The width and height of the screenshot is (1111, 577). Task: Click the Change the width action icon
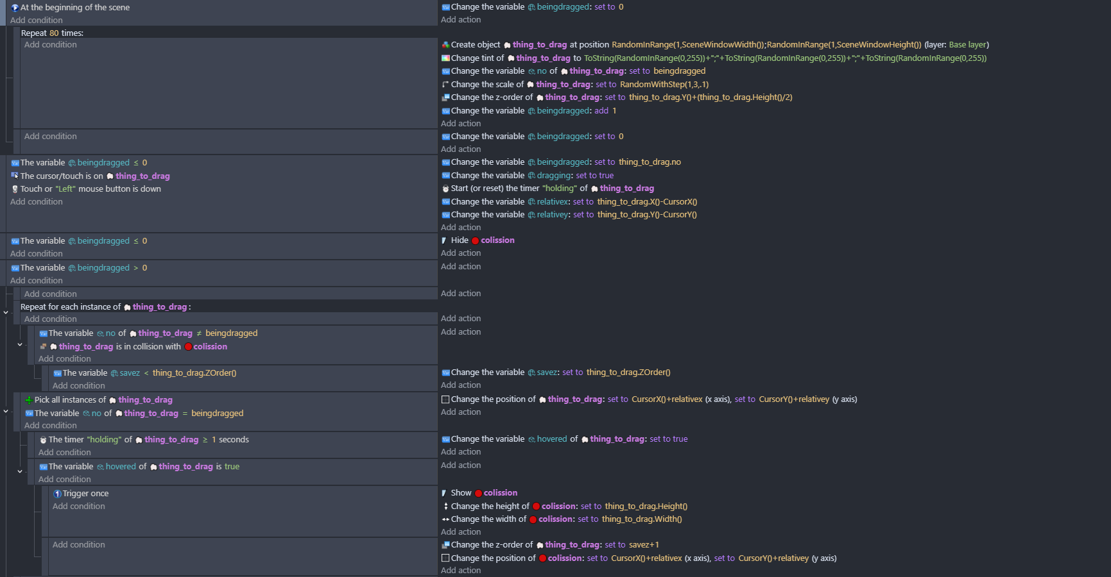coord(445,519)
